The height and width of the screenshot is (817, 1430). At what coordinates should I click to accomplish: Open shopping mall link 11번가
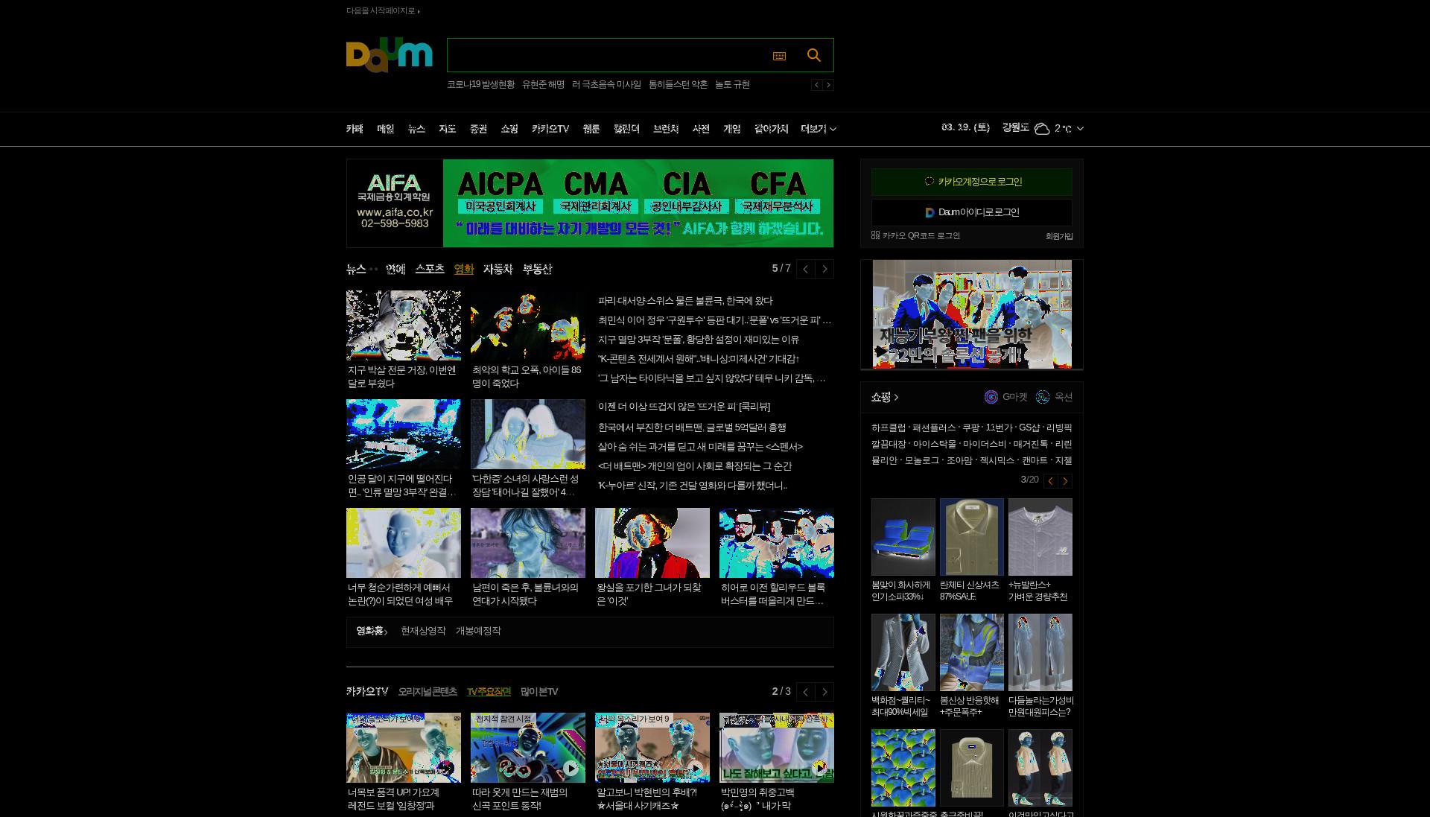[x=999, y=427]
